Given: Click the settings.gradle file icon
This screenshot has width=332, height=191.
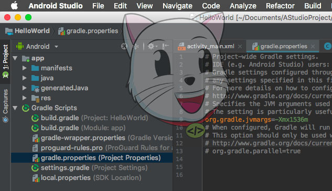Looking at the screenshot, I should click(35, 168).
